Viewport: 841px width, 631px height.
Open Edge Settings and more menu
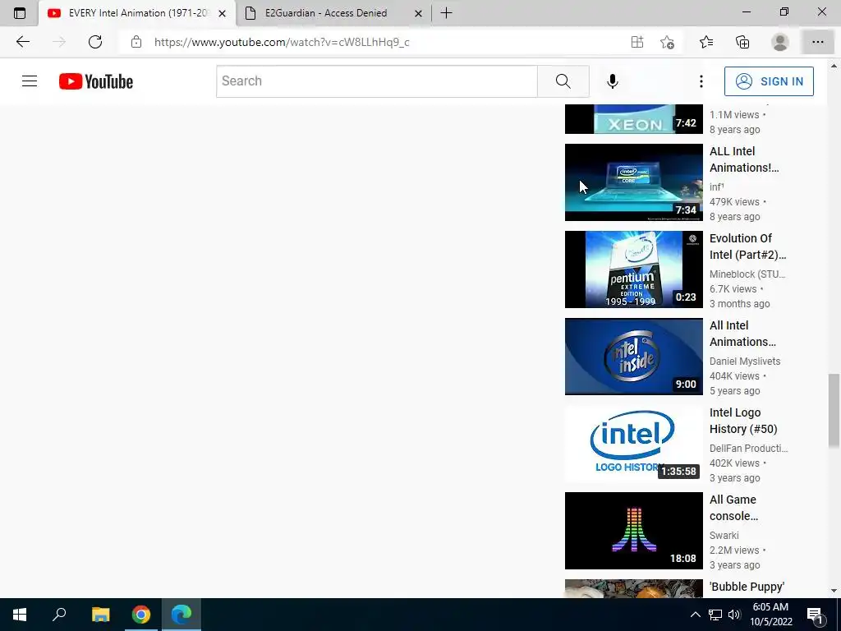tap(817, 42)
